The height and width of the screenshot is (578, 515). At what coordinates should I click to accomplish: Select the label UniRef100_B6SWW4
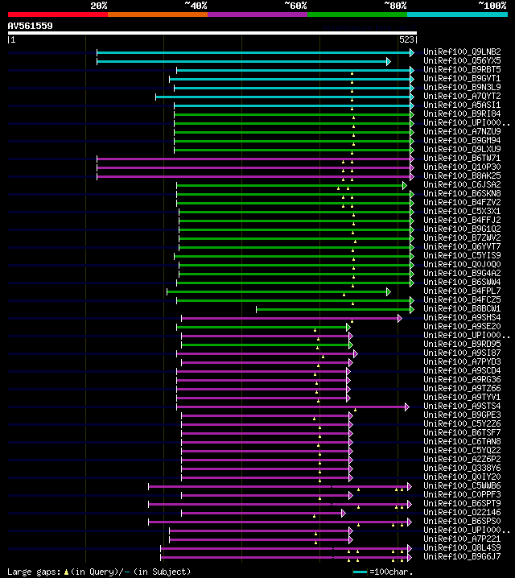tap(462, 282)
